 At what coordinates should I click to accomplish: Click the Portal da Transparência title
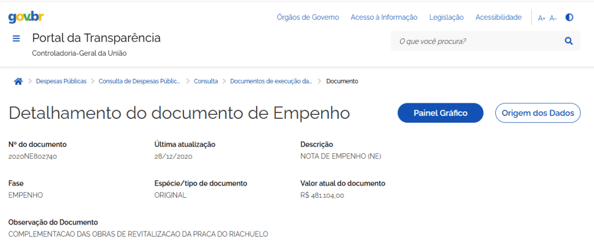tap(96, 38)
